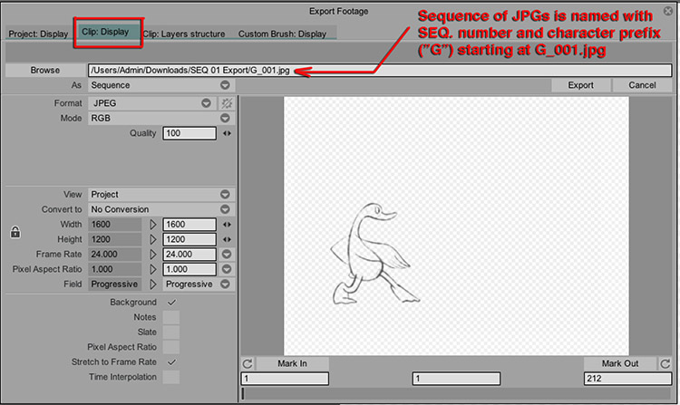Viewport: 680px width, 405px height.
Task: Open the Mode RGB dropdown
Action: [x=161, y=119]
